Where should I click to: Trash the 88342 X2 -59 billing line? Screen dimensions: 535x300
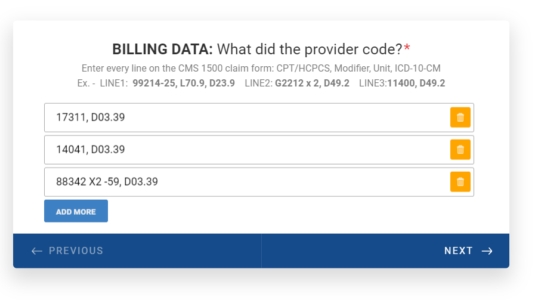[x=460, y=182]
